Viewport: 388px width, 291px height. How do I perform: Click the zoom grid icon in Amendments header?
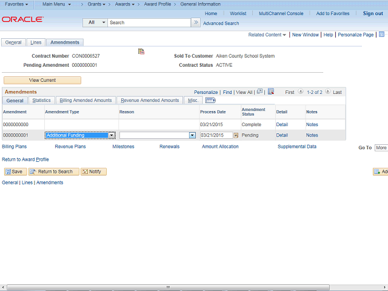[259, 92]
